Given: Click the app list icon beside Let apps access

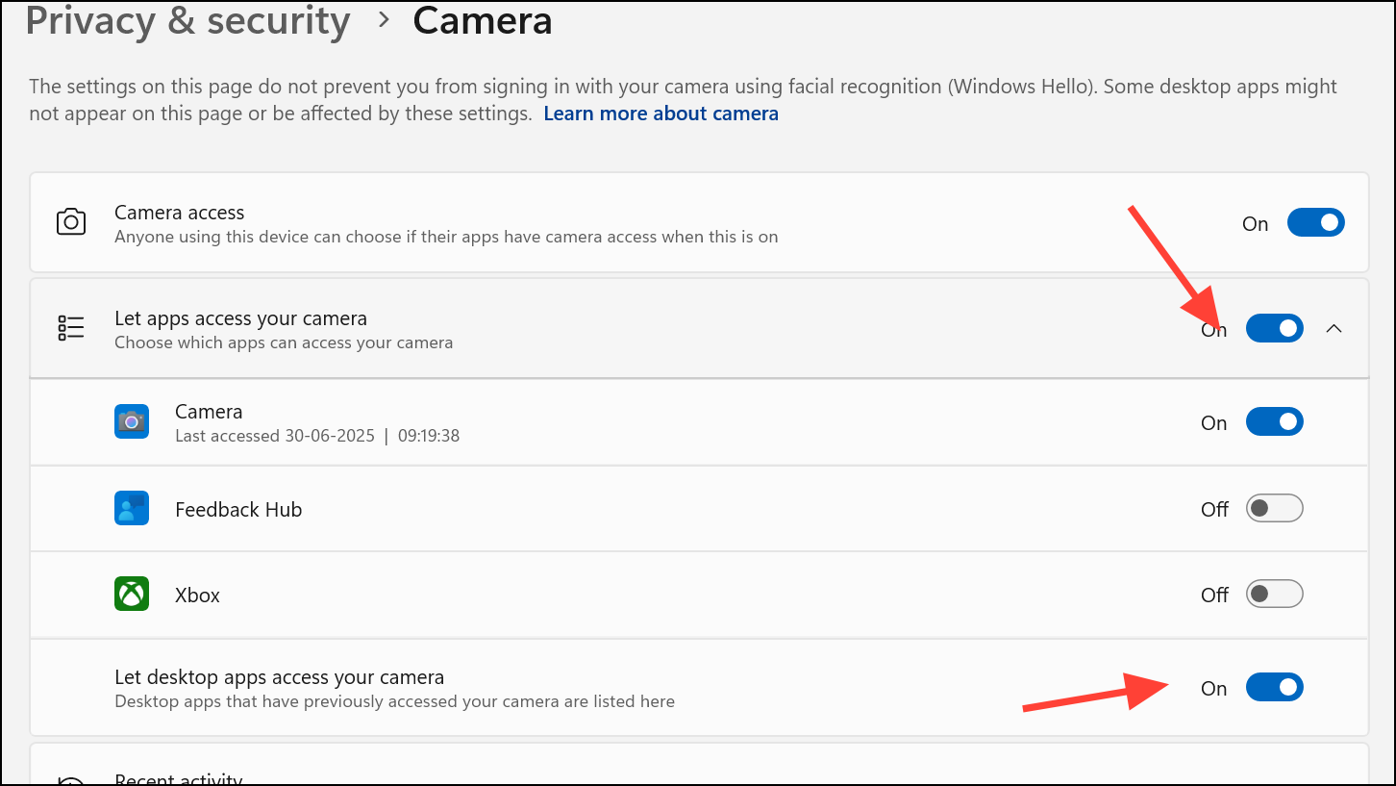Looking at the screenshot, I should [x=70, y=327].
